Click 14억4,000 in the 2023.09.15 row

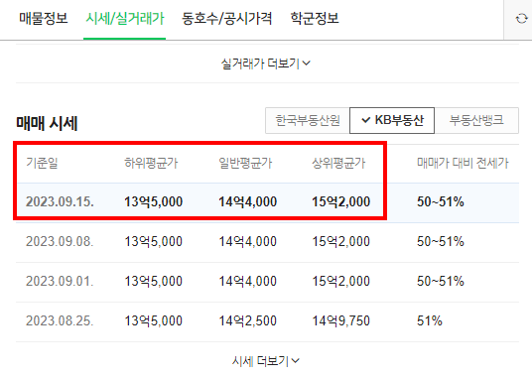pos(248,201)
